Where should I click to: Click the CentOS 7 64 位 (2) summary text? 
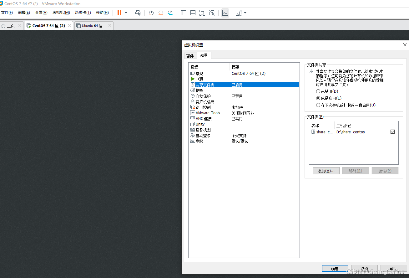click(x=249, y=73)
